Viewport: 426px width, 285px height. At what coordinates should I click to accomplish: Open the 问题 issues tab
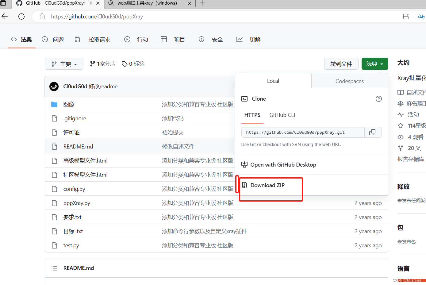[x=53, y=40]
